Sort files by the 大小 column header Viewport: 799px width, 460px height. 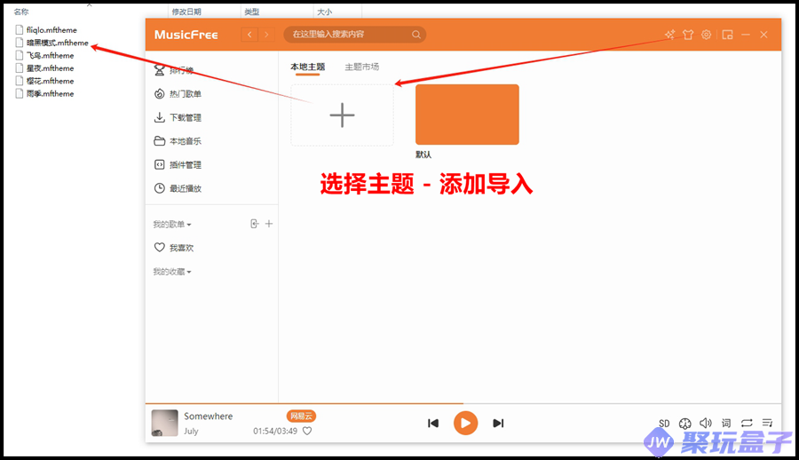click(x=324, y=12)
